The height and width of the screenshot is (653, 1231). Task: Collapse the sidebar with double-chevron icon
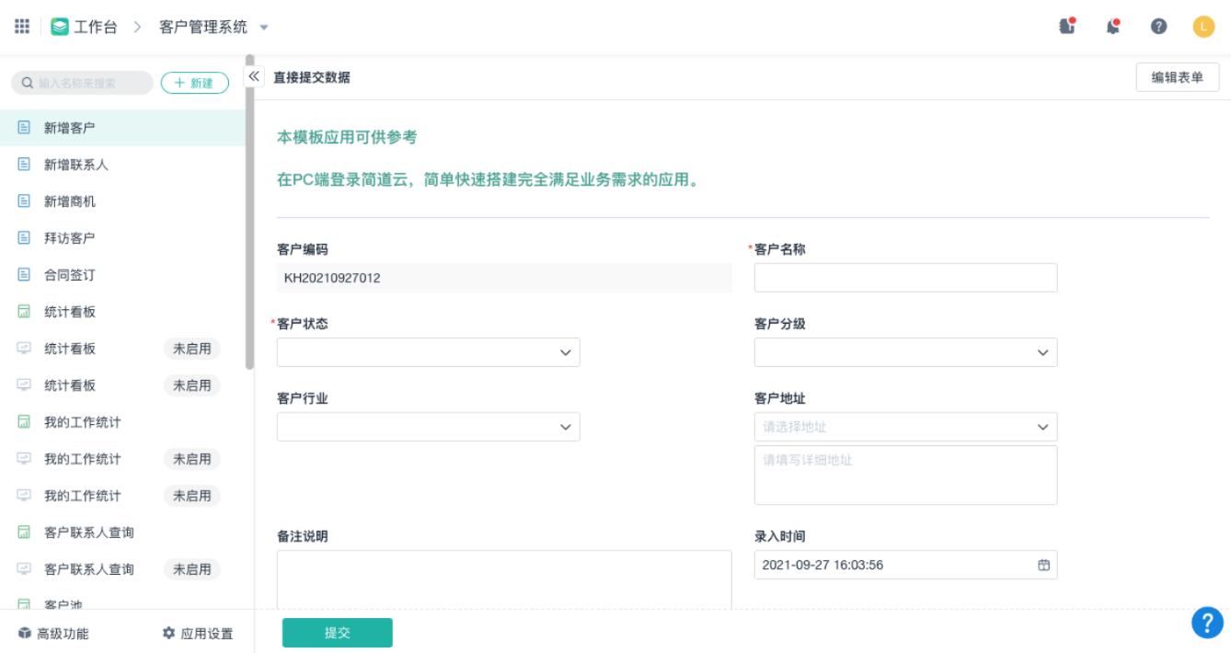click(254, 76)
